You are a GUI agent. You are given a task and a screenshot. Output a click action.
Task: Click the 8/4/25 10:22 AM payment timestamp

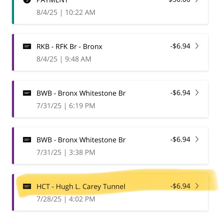point(66,12)
